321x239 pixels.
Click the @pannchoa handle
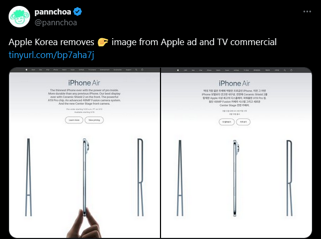point(56,23)
